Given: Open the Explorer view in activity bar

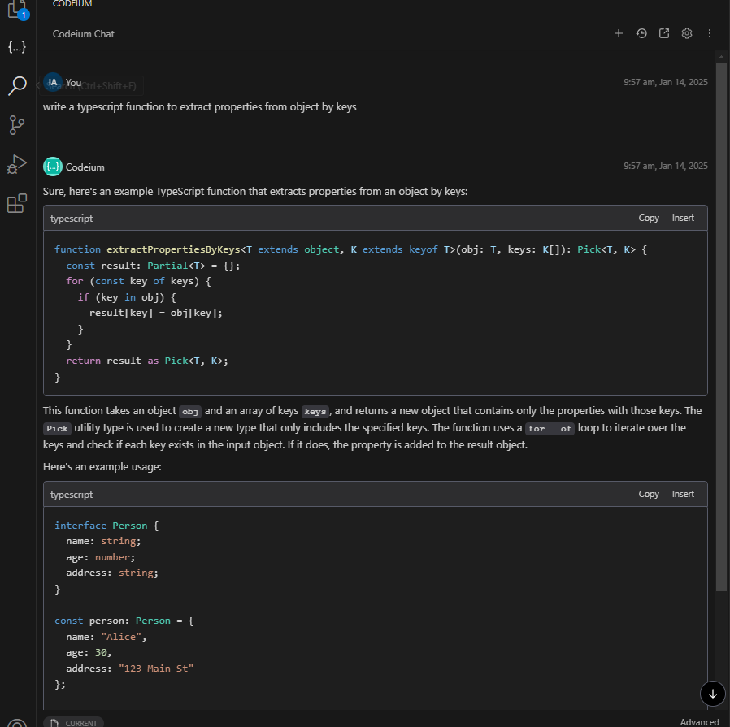Looking at the screenshot, I should coord(17,10).
